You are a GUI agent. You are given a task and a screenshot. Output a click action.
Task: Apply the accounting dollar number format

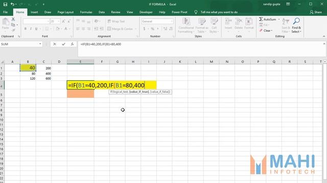144,28
